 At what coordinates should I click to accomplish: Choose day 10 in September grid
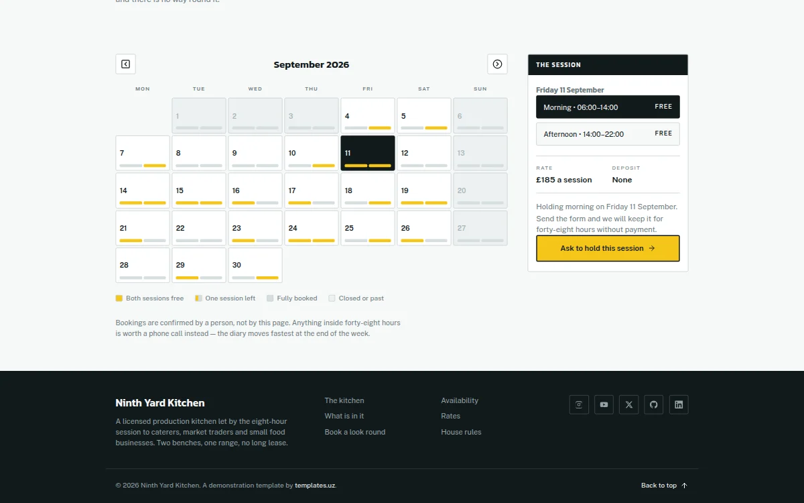[312, 153]
